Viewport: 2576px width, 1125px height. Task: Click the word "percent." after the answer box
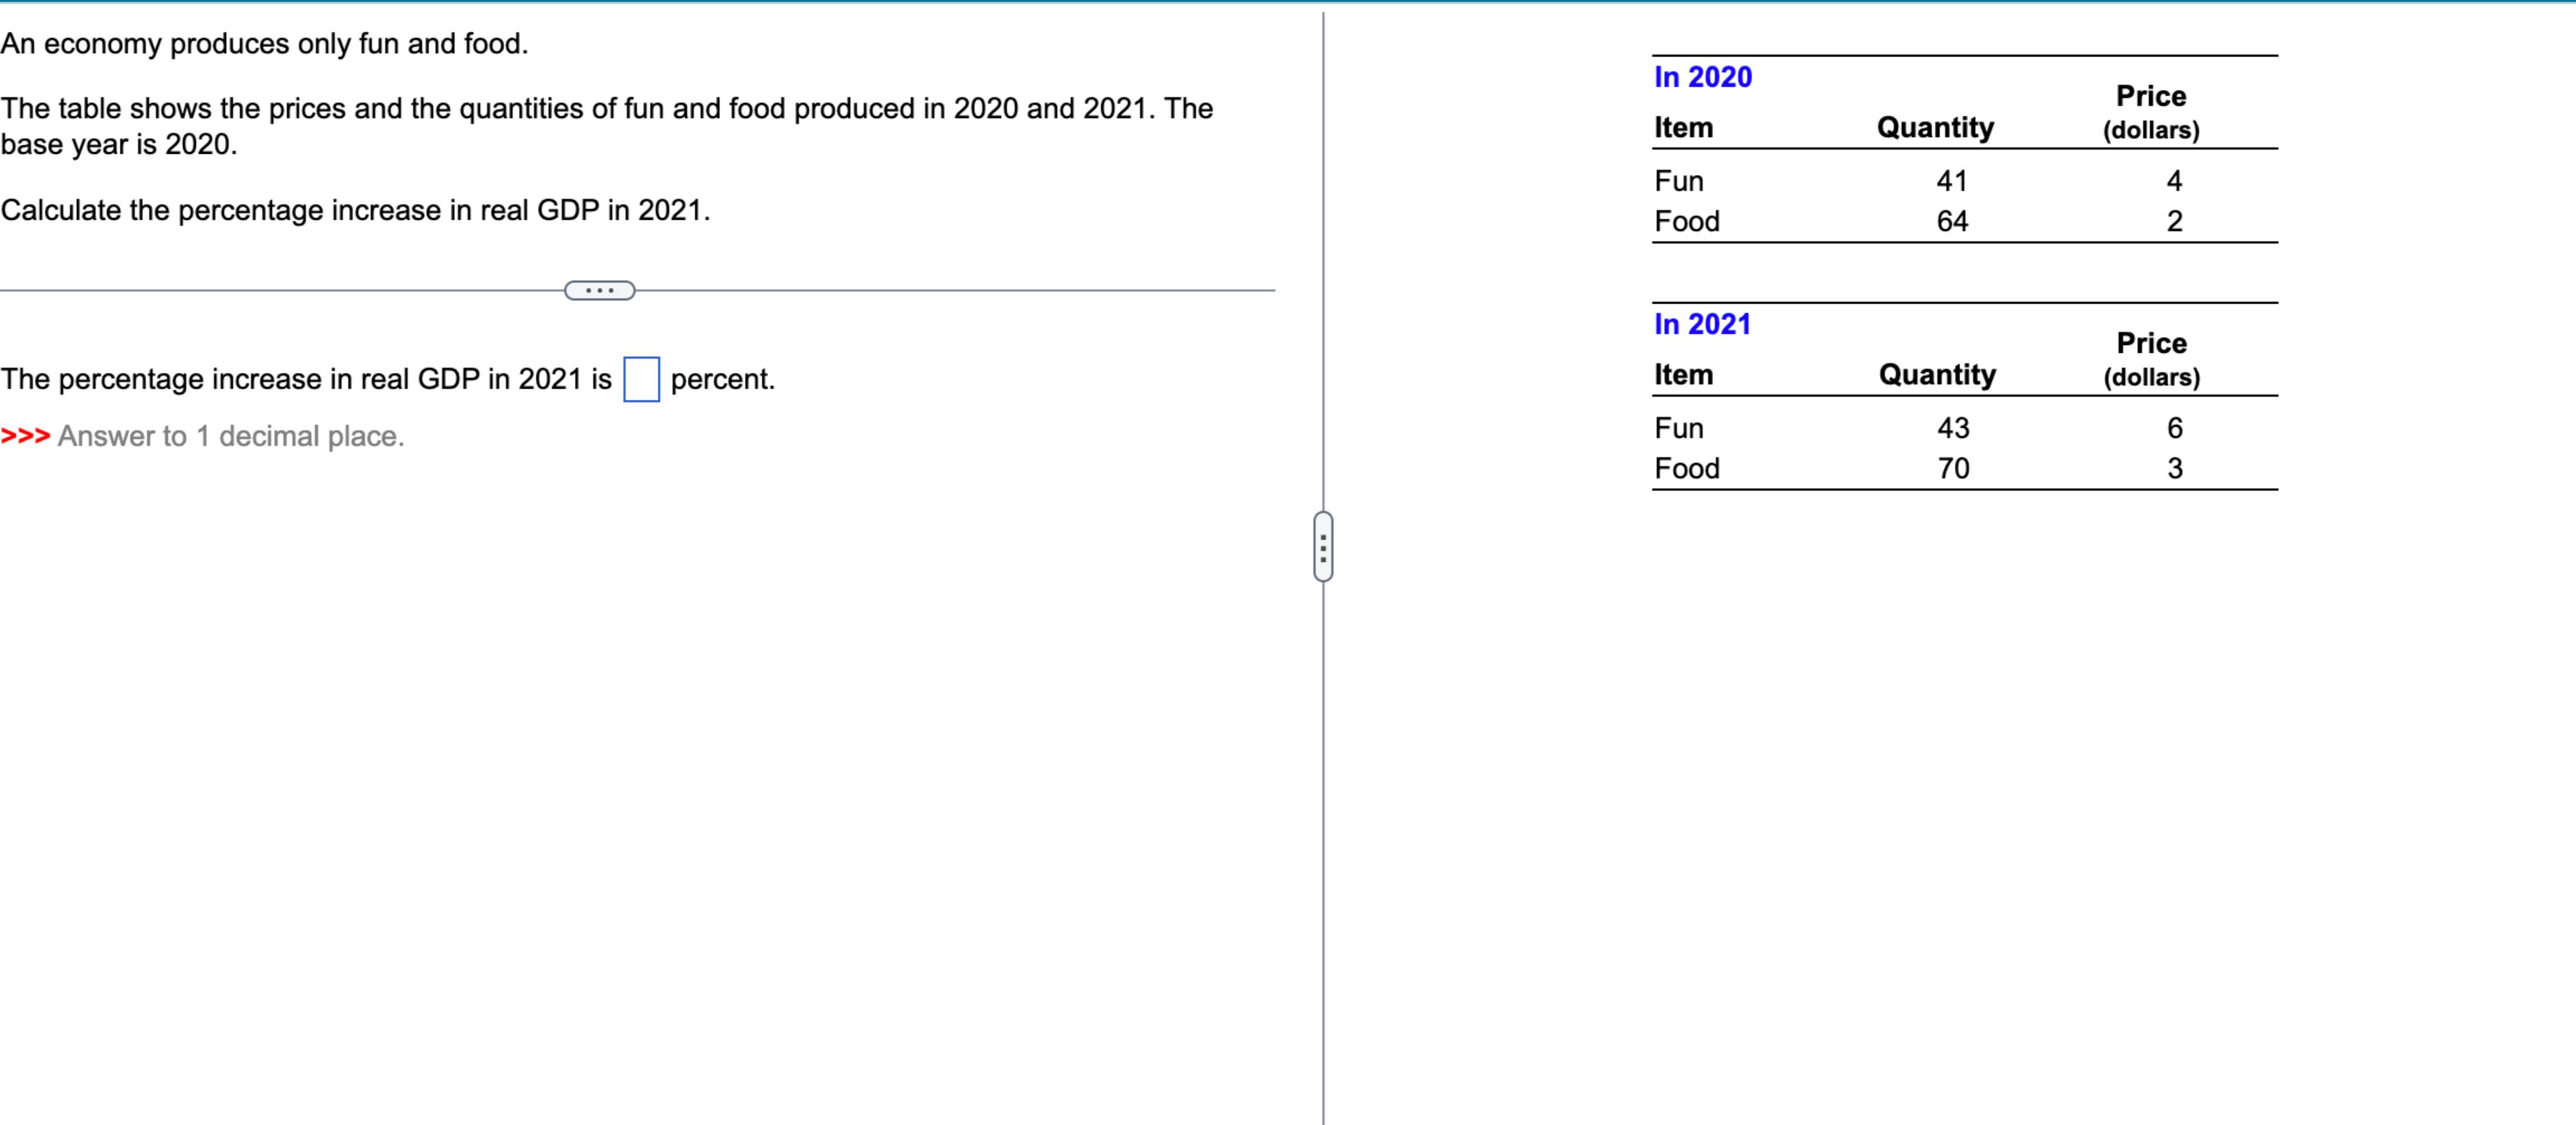point(722,379)
